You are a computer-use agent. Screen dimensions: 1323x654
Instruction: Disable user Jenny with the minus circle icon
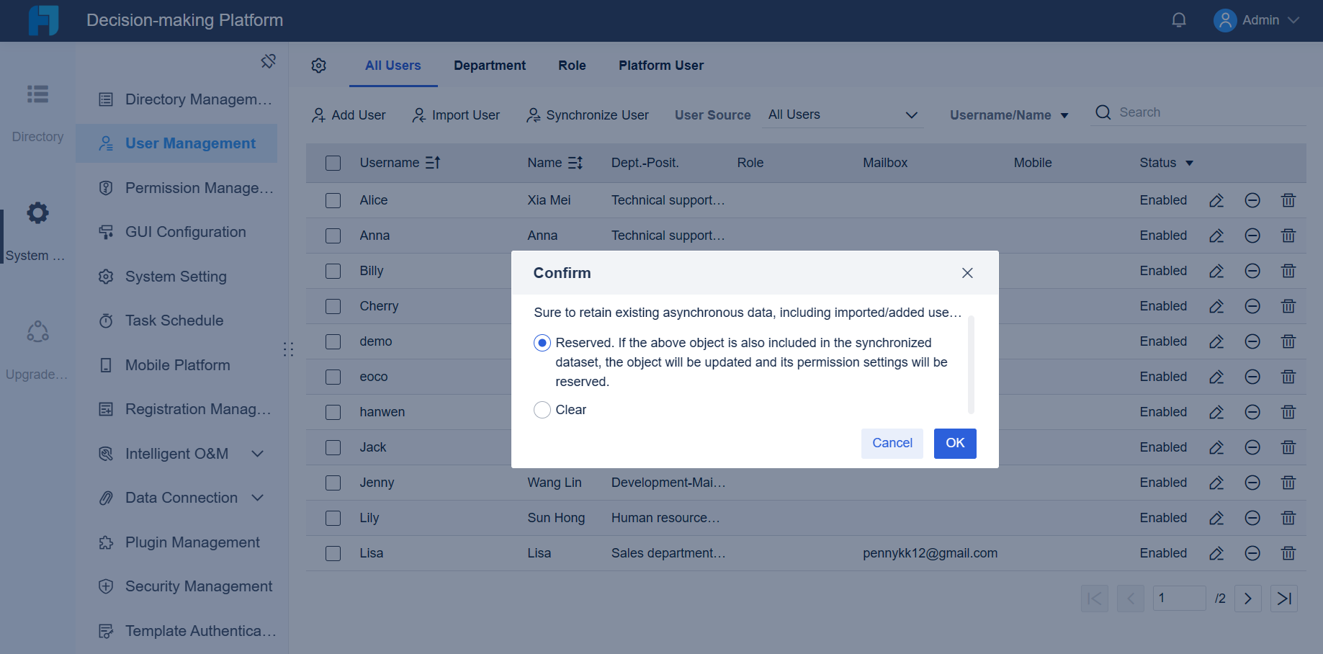pyautogui.click(x=1252, y=483)
